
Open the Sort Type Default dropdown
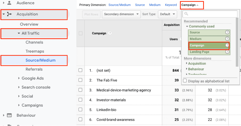coord(167,14)
